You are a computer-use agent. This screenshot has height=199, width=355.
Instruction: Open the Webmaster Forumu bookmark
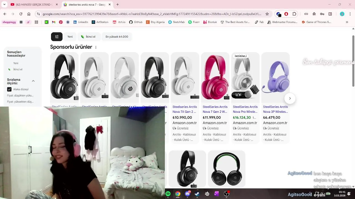click(282, 22)
